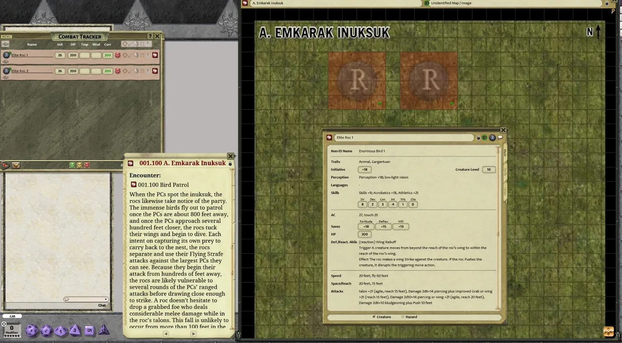The height and width of the screenshot is (343, 622).
Task: Go to previous story page arrow
Action: (x=166, y=334)
